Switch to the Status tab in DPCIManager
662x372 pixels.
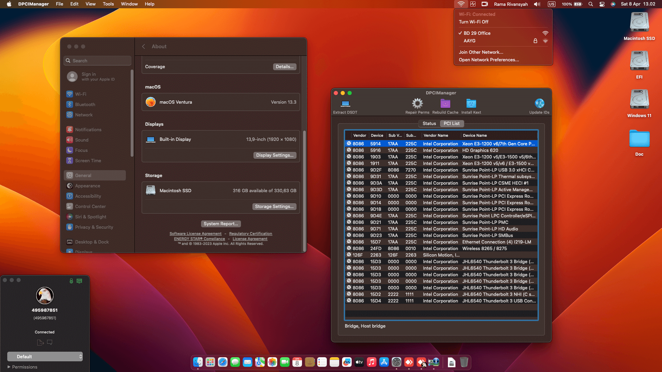[x=429, y=123]
